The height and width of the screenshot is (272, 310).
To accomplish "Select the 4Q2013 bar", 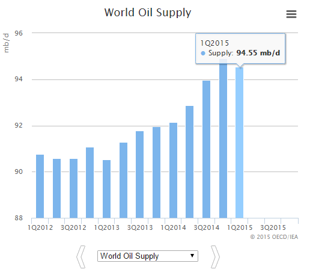I will (156, 173).
